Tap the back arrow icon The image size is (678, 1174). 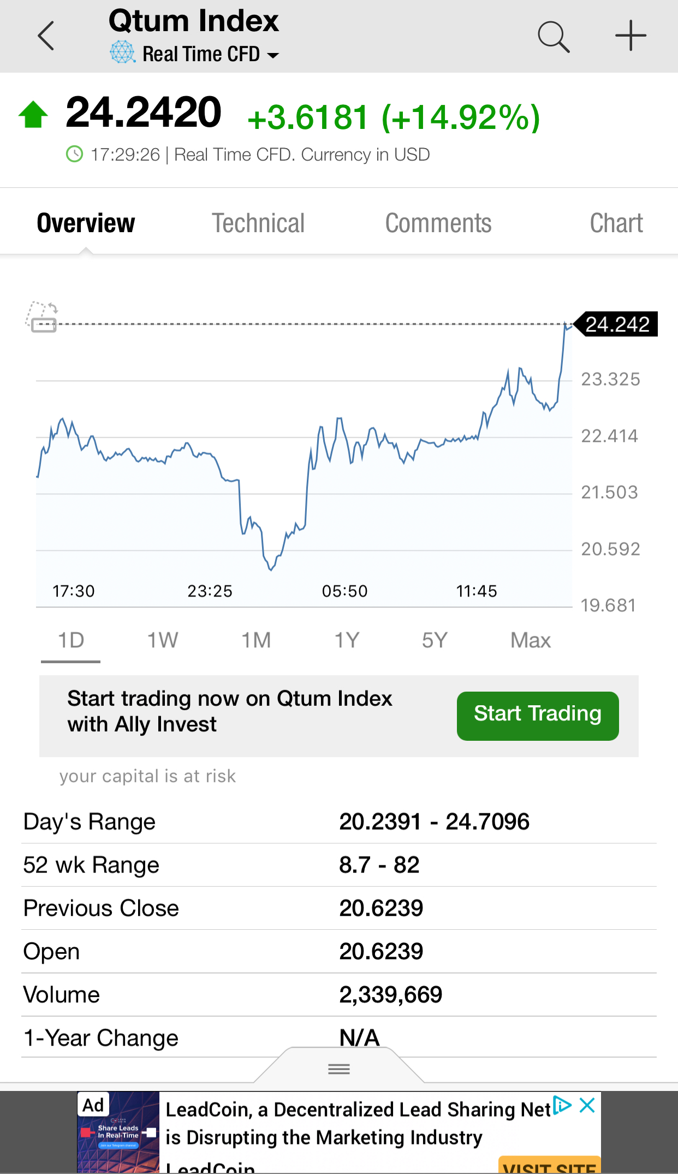pyautogui.click(x=46, y=36)
